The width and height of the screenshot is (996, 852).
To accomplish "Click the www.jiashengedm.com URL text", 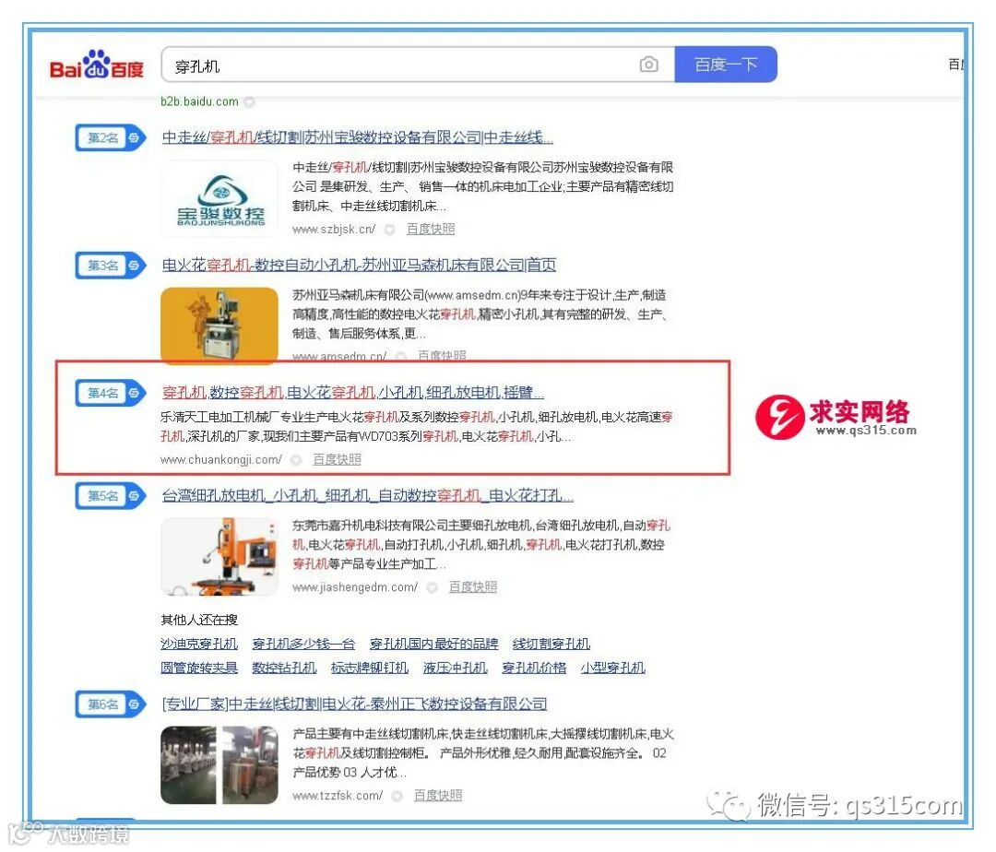I will click(x=355, y=587).
